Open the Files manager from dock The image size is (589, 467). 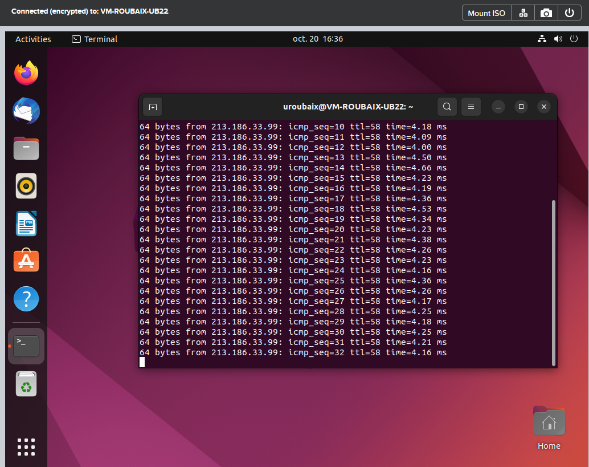pyautogui.click(x=26, y=148)
